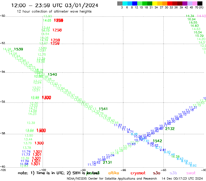This screenshot has width=206, height=181.
Task: Click the '(ft)' unit label on the scale
Action: pos(201,7)
